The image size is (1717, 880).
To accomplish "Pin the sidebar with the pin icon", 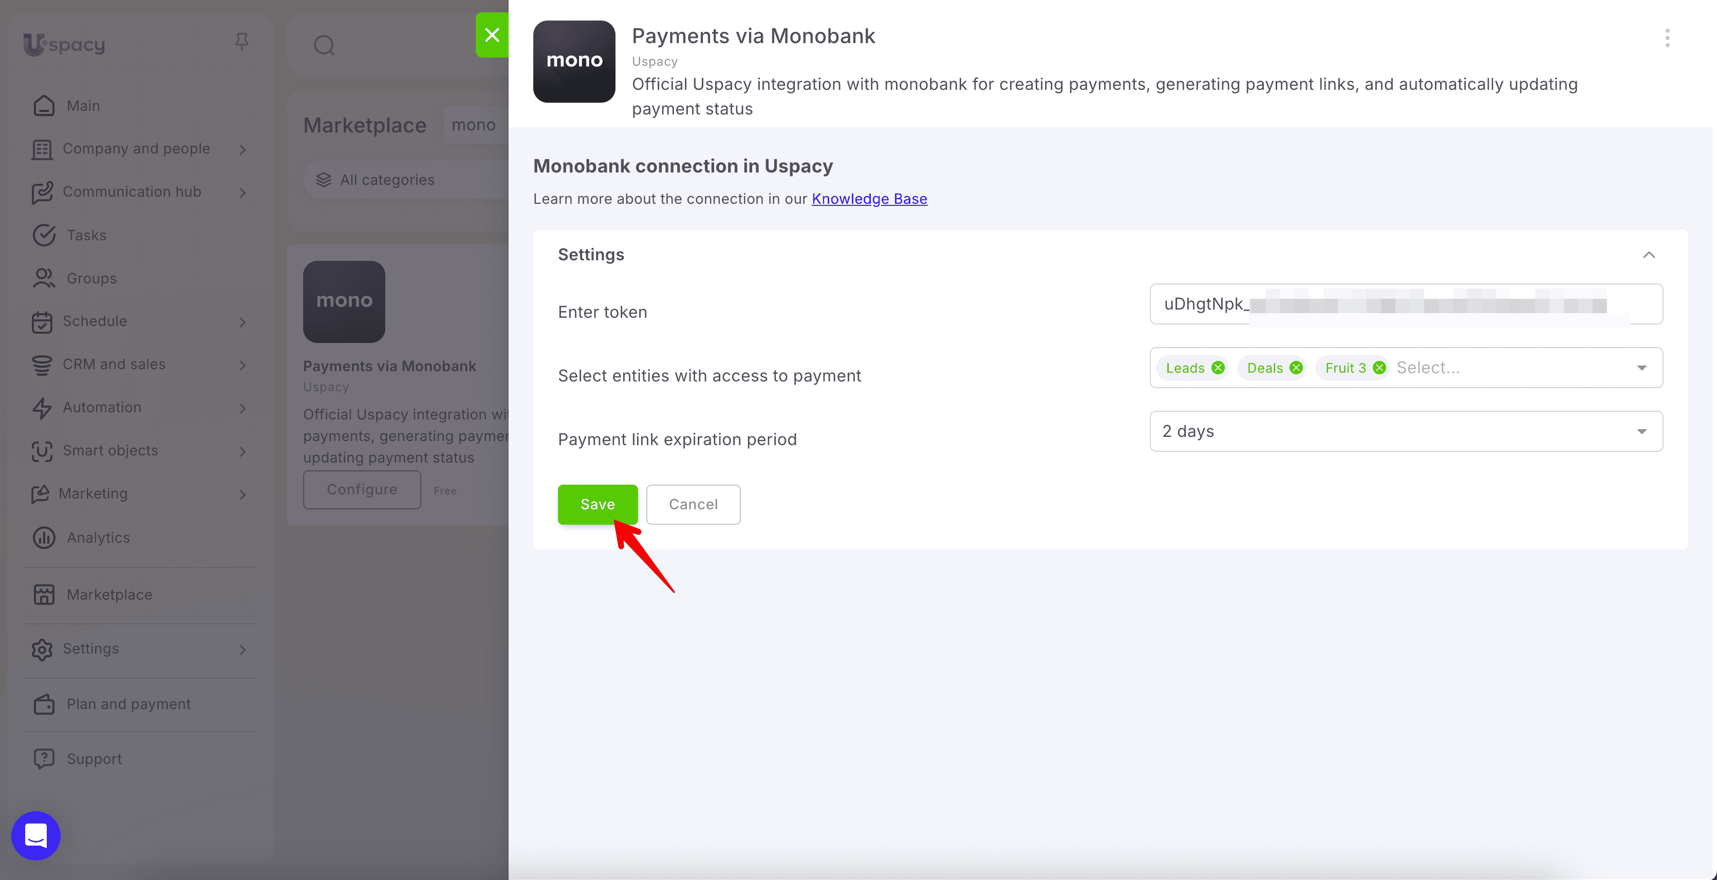I will (242, 43).
